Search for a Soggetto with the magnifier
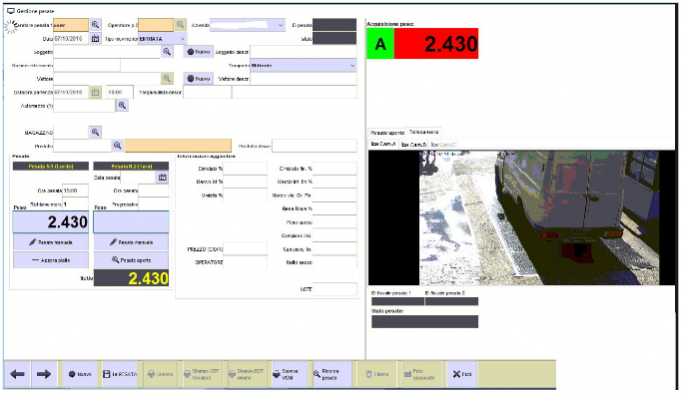Image resolution: width=681 pixels, height=393 pixels. 167,52
